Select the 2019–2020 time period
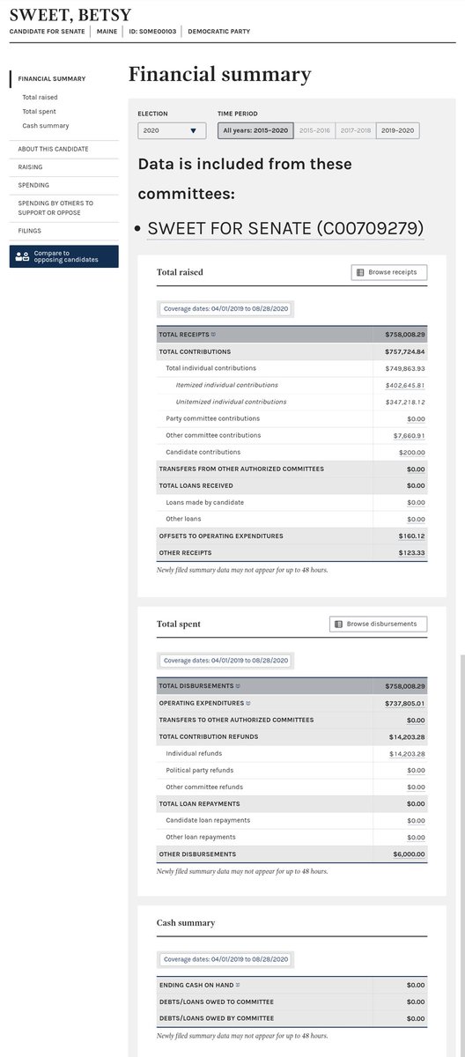This screenshot has width=465, height=1057. pyautogui.click(x=398, y=131)
